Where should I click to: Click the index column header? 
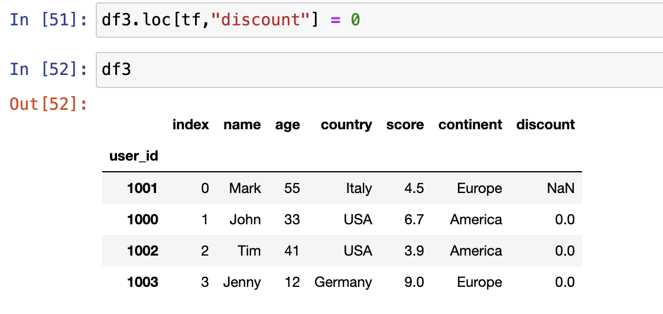pos(190,125)
